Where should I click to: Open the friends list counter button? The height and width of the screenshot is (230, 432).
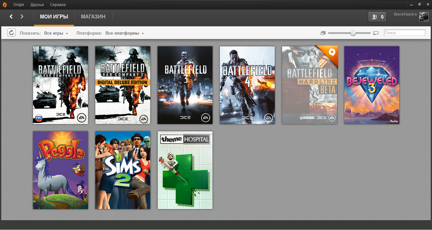[377, 17]
